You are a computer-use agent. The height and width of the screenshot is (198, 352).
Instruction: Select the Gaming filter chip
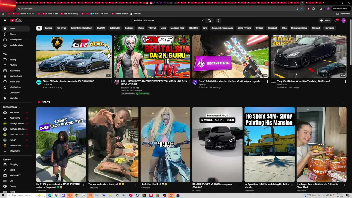[48, 28]
